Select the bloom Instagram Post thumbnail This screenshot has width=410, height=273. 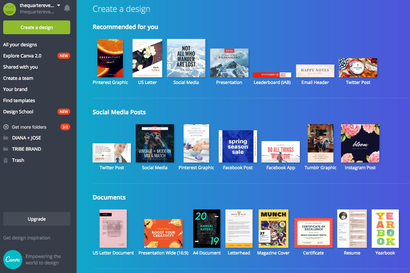coord(360,143)
